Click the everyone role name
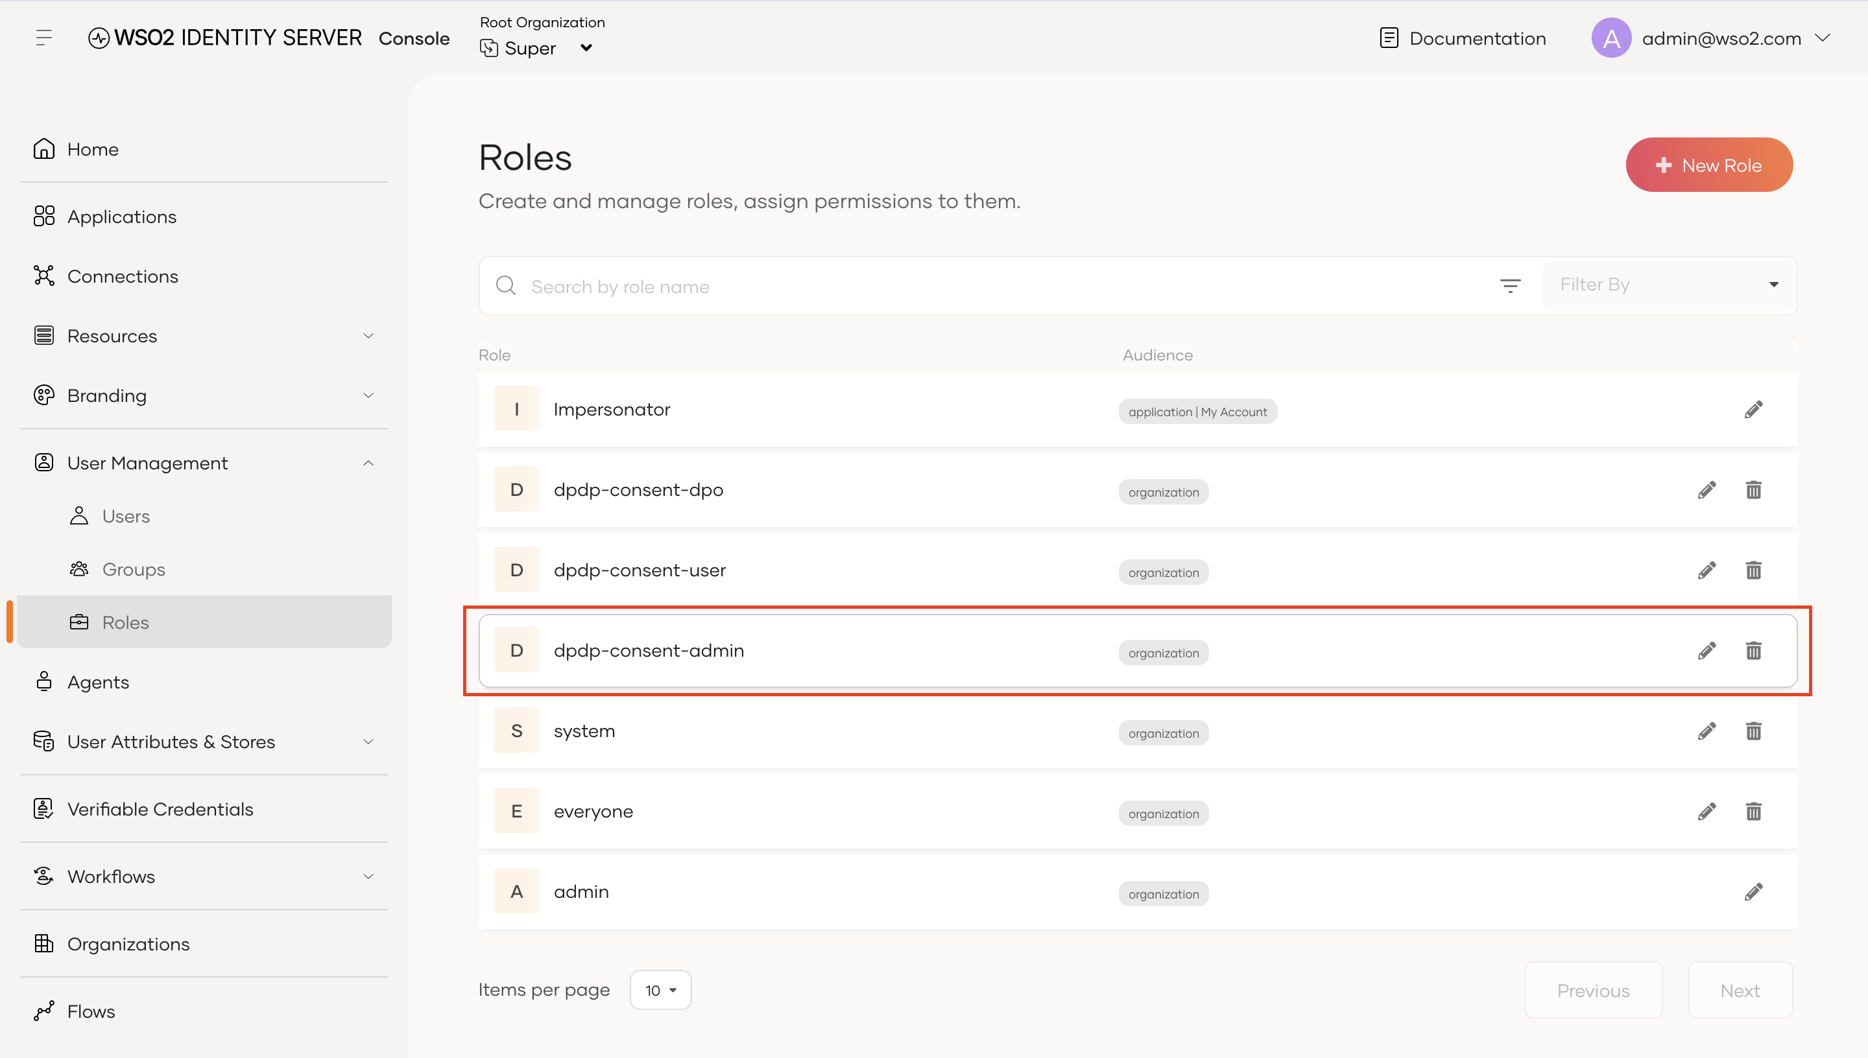The height and width of the screenshot is (1058, 1868). coord(593,812)
